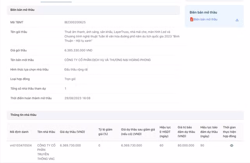This screenshot has height=163, width=250.
Task: Select the underlined active tab at top
Action: coord(56,2)
